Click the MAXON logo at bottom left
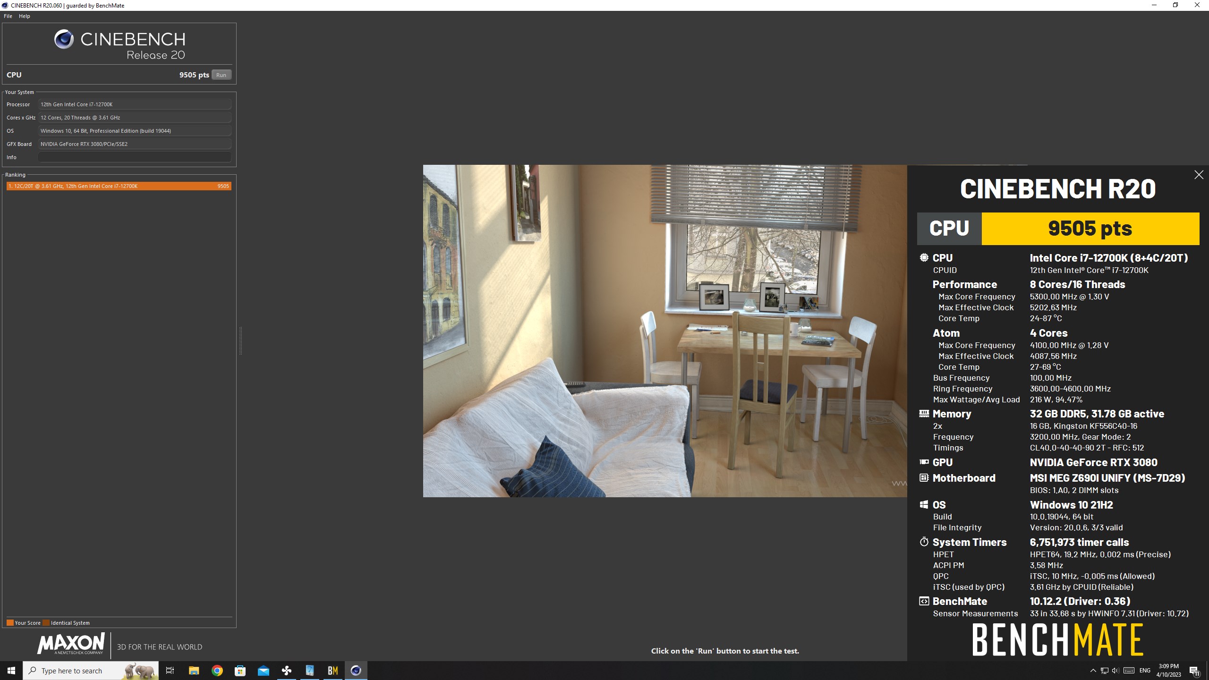 click(x=71, y=644)
